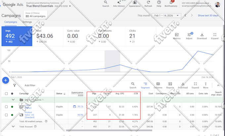Open the Segment options
The width and height of the screenshot is (225, 136).
pyautogui.click(x=145, y=85)
